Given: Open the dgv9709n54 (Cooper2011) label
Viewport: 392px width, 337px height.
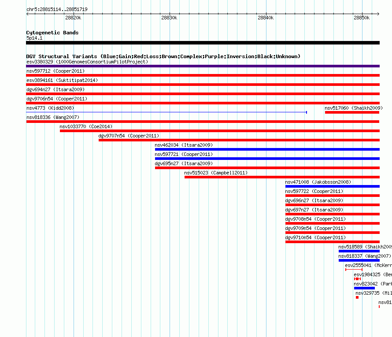Looking at the screenshot, I should pos(315,228).
